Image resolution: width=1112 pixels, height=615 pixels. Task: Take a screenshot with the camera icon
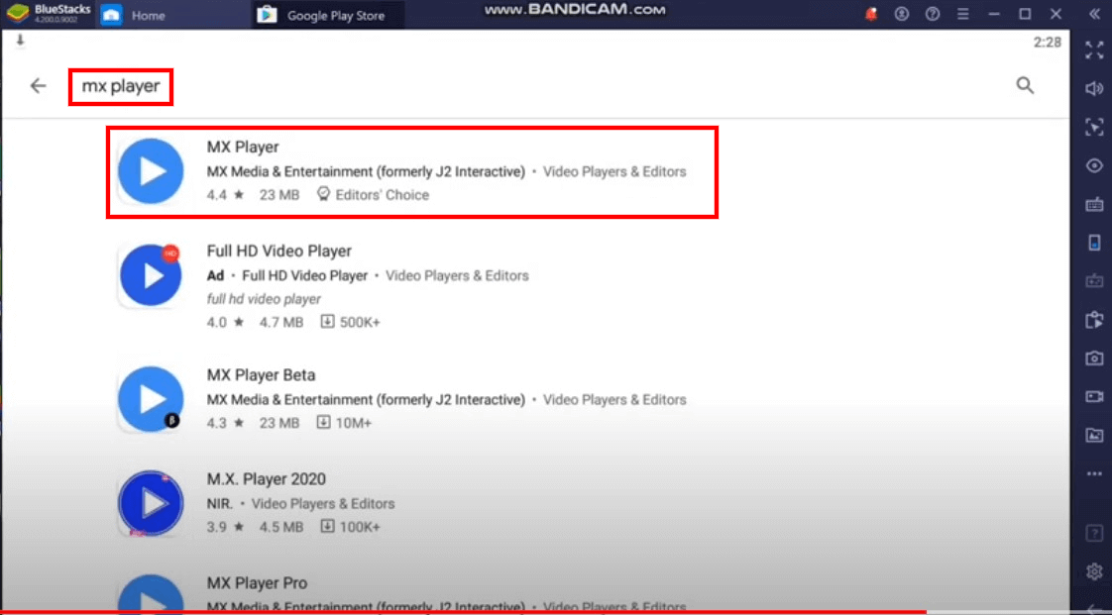1094,359
